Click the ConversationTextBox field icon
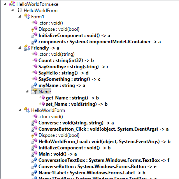Viewport: 179px width, 179px height. point(34,160)
